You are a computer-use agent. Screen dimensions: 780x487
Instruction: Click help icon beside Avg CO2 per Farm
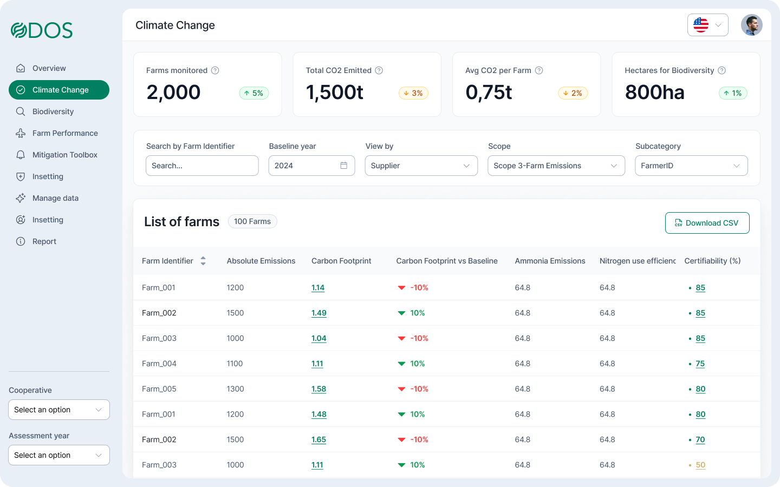point(539,70)
